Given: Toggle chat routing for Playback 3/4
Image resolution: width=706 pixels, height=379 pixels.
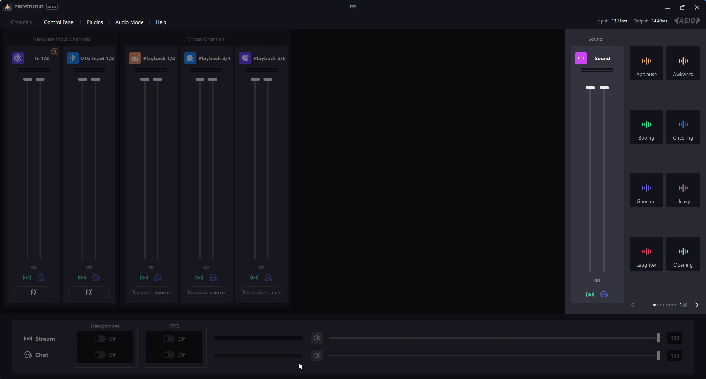Looking at the screenshot, I should coord(213,278).
